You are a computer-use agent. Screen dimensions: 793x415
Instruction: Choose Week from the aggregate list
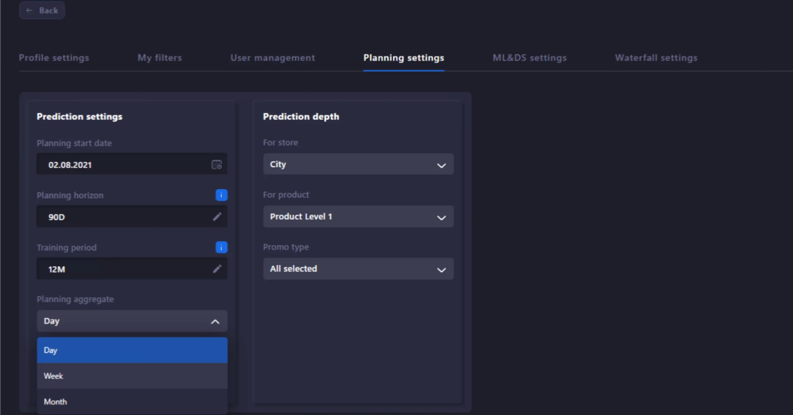pos(132,376)
